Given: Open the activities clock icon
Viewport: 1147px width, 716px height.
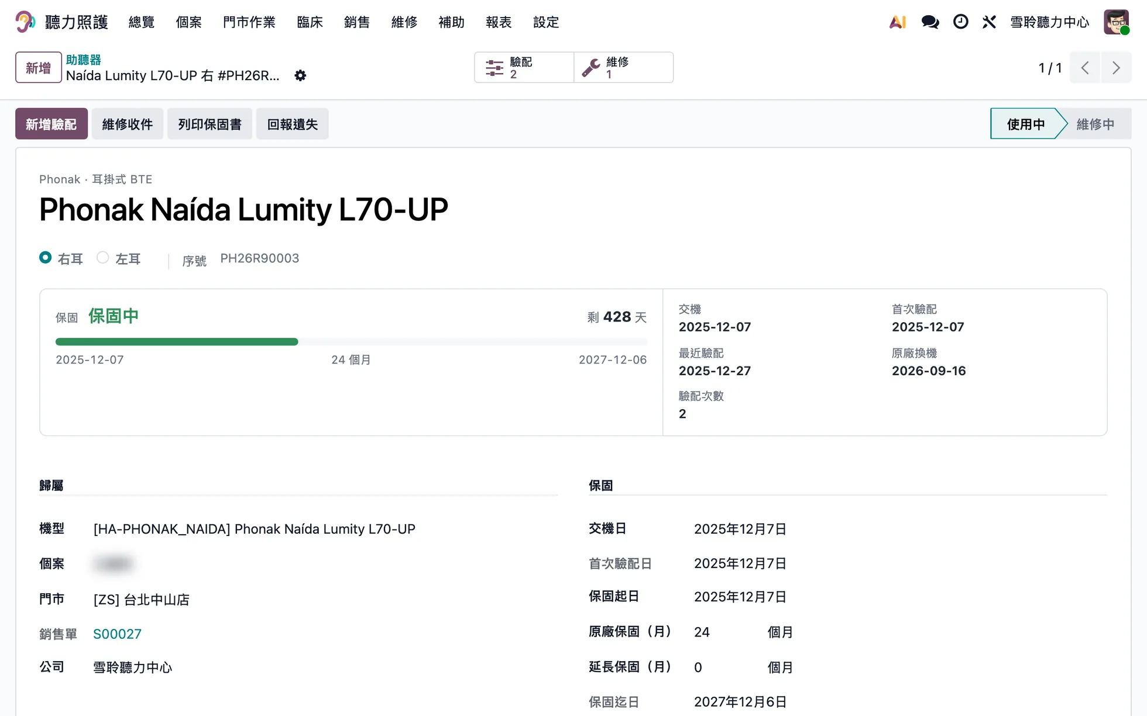Looking at the screenshot, I should (x=960, y=22).
